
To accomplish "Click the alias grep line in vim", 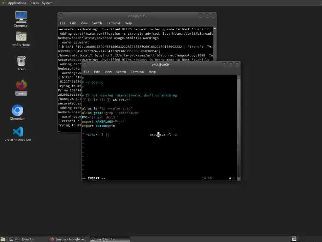I will point(111,113).
